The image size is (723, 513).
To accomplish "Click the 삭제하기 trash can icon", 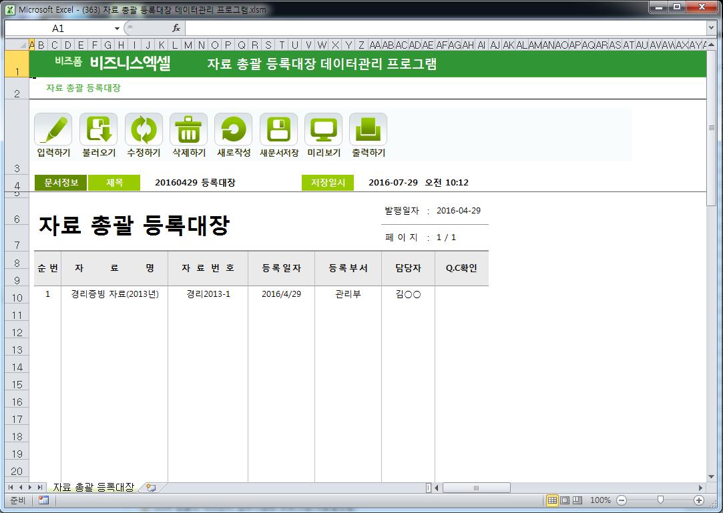I will click(x=188, y=129).
